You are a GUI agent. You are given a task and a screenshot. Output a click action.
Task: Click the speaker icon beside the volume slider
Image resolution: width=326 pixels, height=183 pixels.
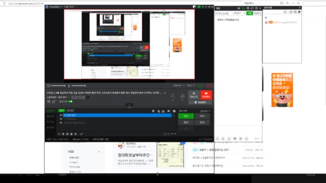(x=48, y=85)
